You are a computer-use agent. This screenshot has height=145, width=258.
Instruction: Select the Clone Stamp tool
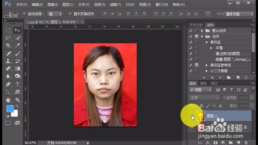8,61
